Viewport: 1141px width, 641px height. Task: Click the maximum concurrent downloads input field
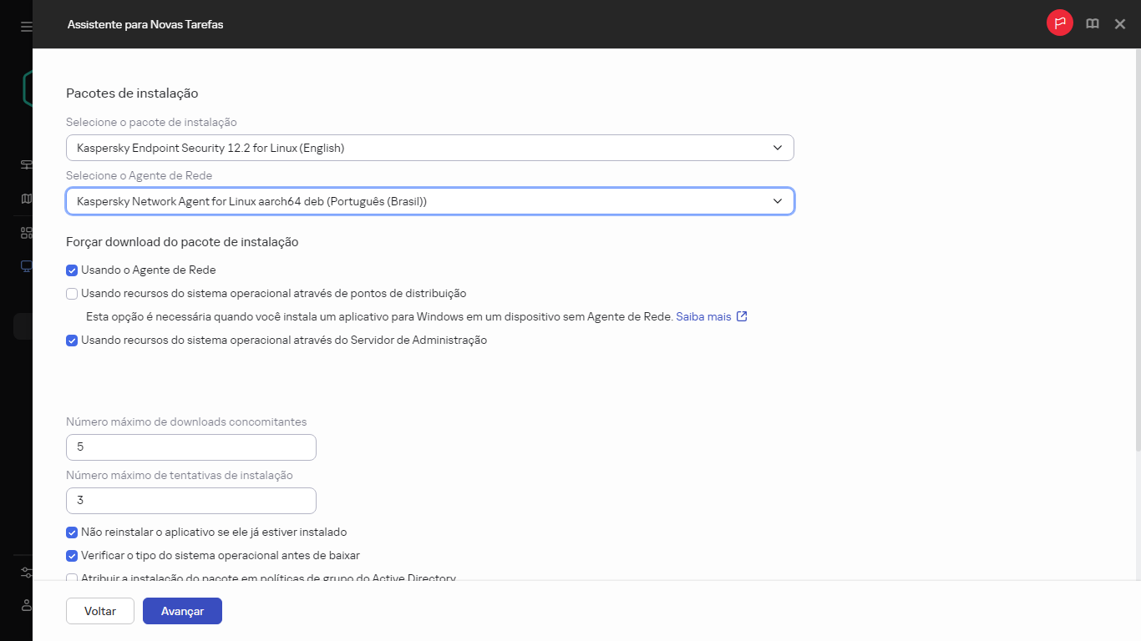[x=190, y=447]
